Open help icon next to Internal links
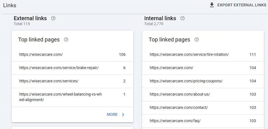Image resolution: width=268 pixels, height=129 pixels. (x=183, y=18)
